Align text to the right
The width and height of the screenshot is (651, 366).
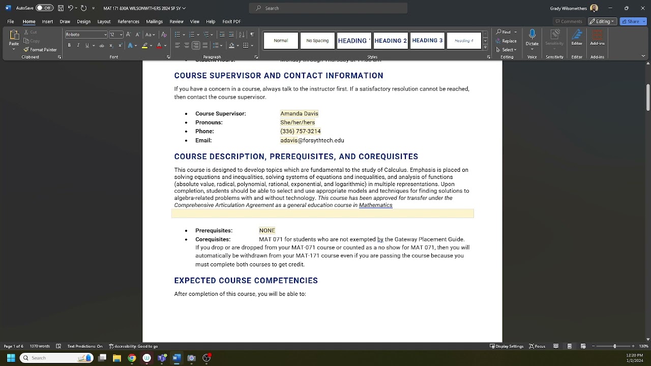click(x=196, y=46)
